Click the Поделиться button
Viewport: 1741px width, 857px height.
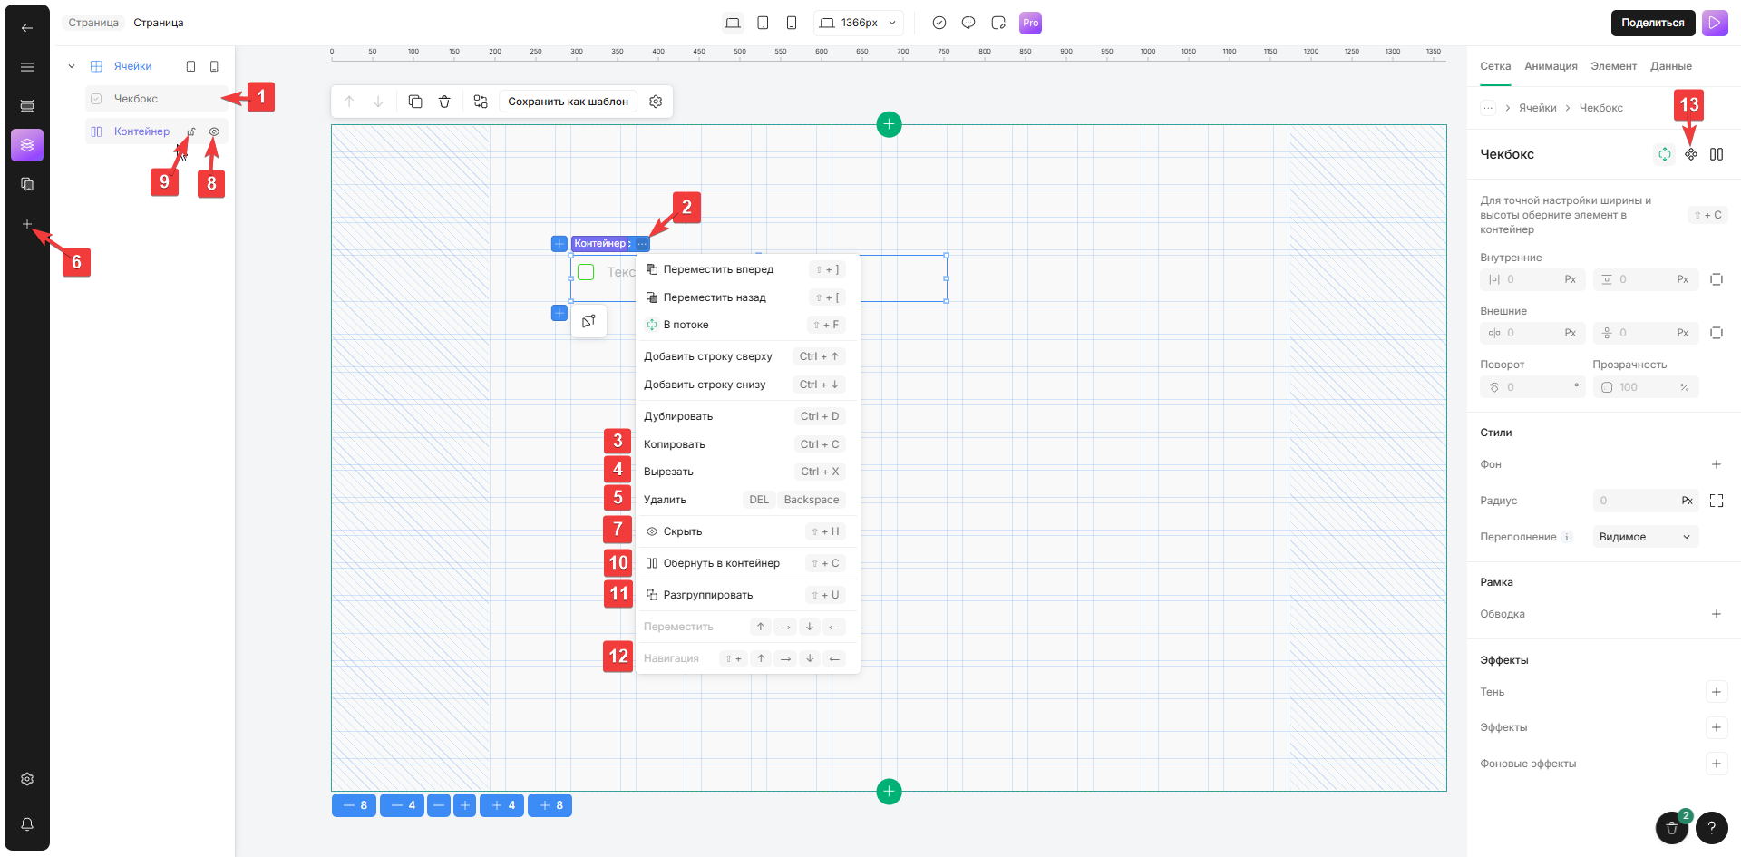1652,23
